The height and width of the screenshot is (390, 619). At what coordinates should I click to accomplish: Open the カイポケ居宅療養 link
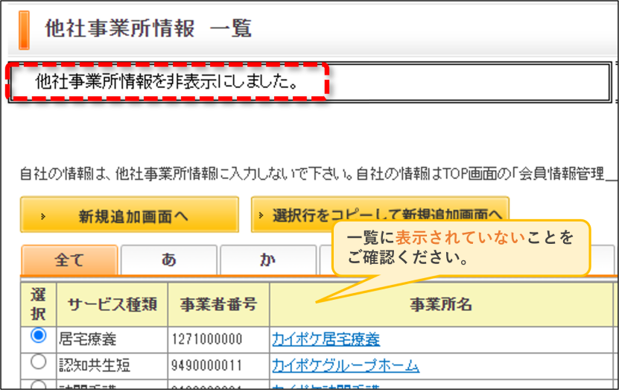point(326,339)
